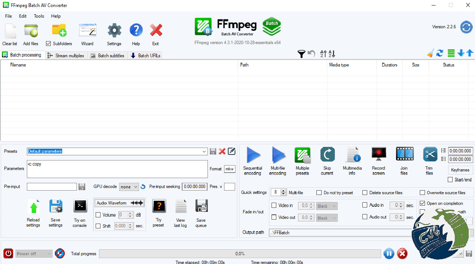Screen dimensions: 475x264
Task: Save preset with floppy icon
Action: click(x=213, y=151)
